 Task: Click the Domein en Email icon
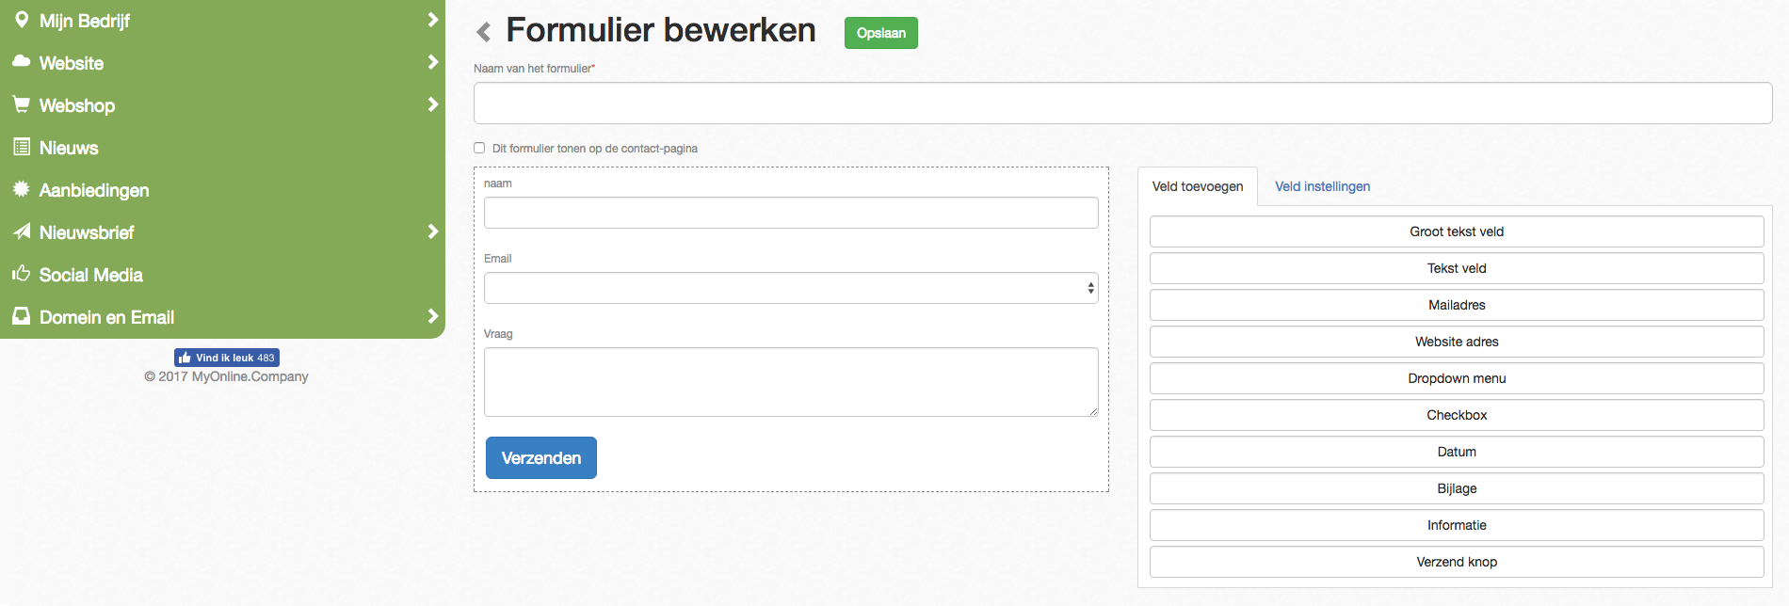(x=22, y=316)
